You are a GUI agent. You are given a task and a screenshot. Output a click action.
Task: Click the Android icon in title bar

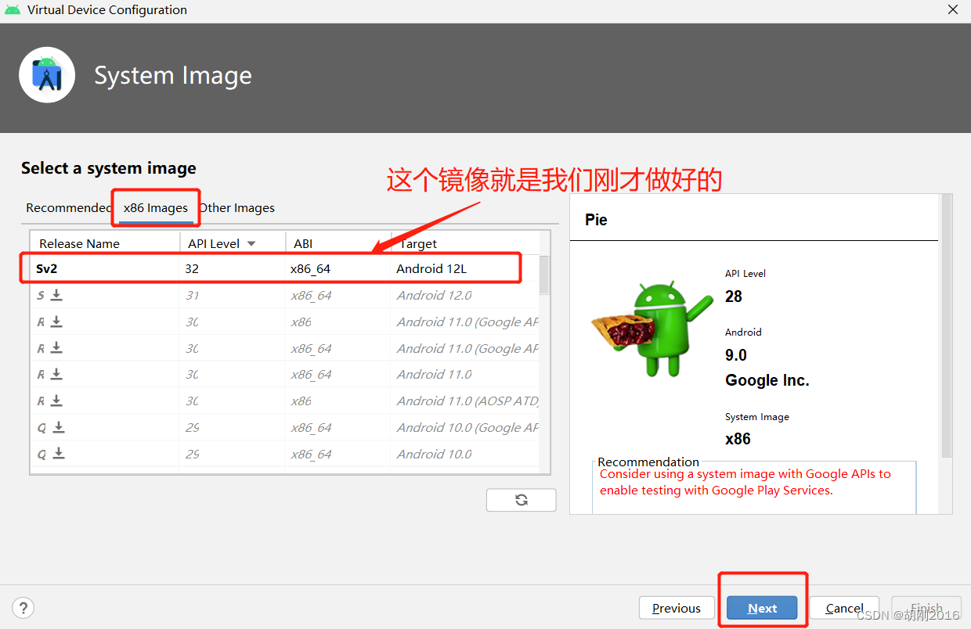pos(13,10)
